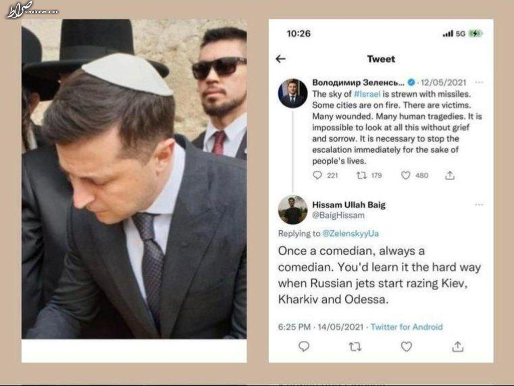Screen dimensions: 514x386
Task: Toggle the heart under Hissam's reply
Action: click(406, 347)
